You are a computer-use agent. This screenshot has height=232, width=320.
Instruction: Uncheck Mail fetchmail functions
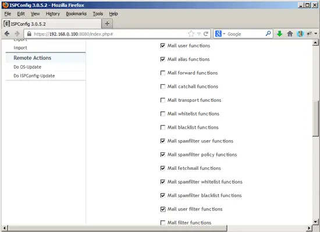(x=163, y=168)
